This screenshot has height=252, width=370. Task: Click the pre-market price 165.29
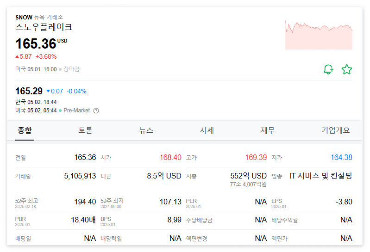29,91
